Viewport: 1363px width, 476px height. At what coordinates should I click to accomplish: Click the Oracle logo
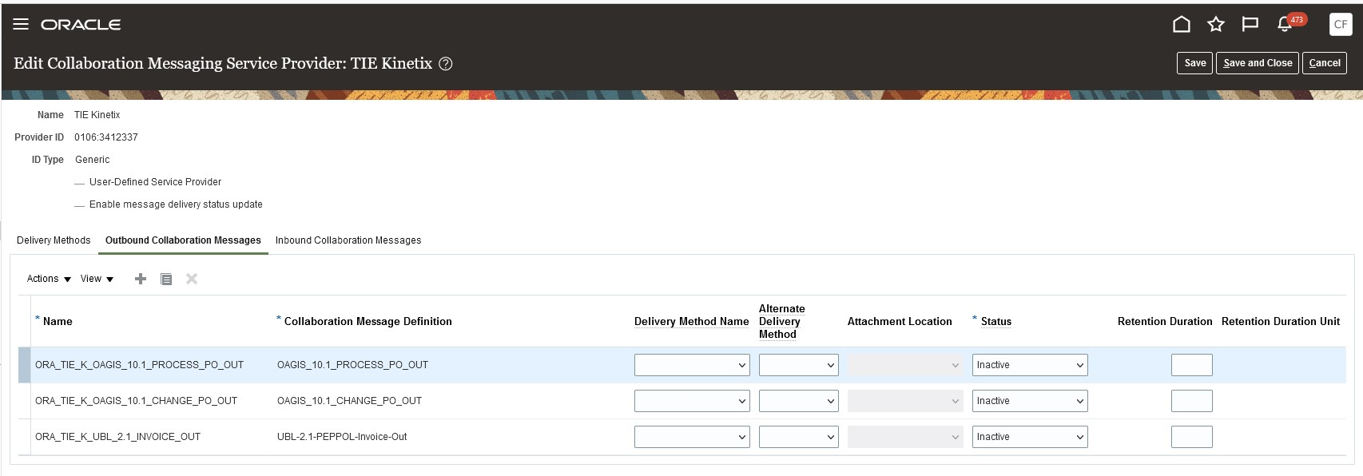point(81,25)
